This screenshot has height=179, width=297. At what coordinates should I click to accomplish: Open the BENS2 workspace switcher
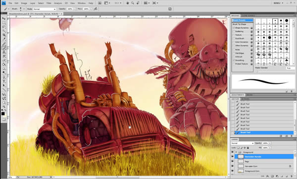[x=278, y=3]
